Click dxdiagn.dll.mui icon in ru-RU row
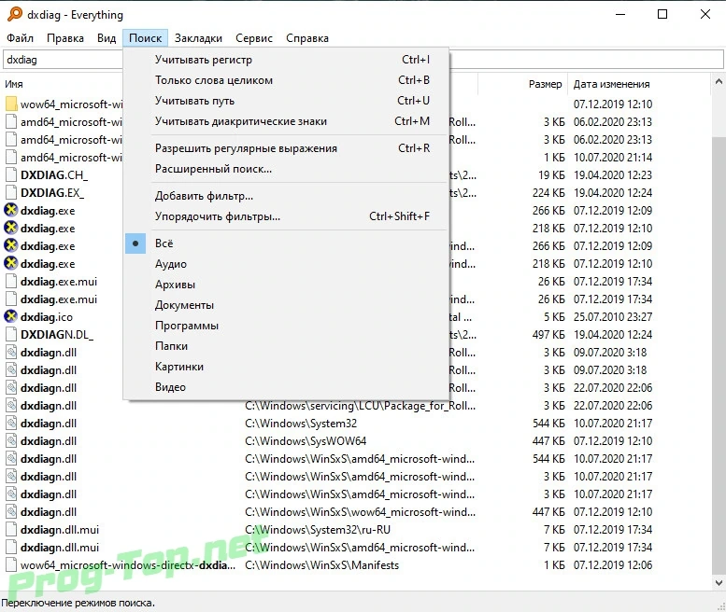The width and height of the screenshot is (726, 612). tap(11, 529)
